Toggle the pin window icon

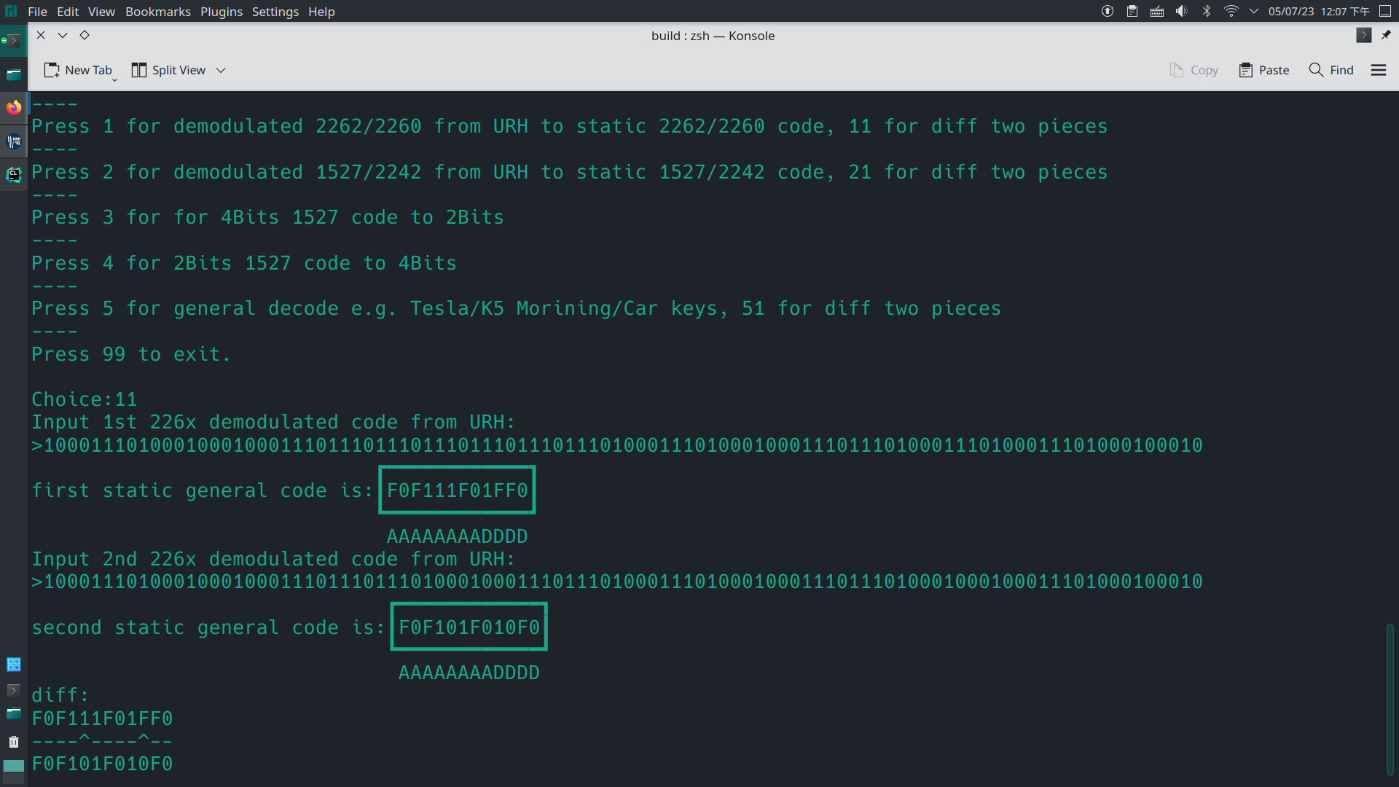(1386, 35)
